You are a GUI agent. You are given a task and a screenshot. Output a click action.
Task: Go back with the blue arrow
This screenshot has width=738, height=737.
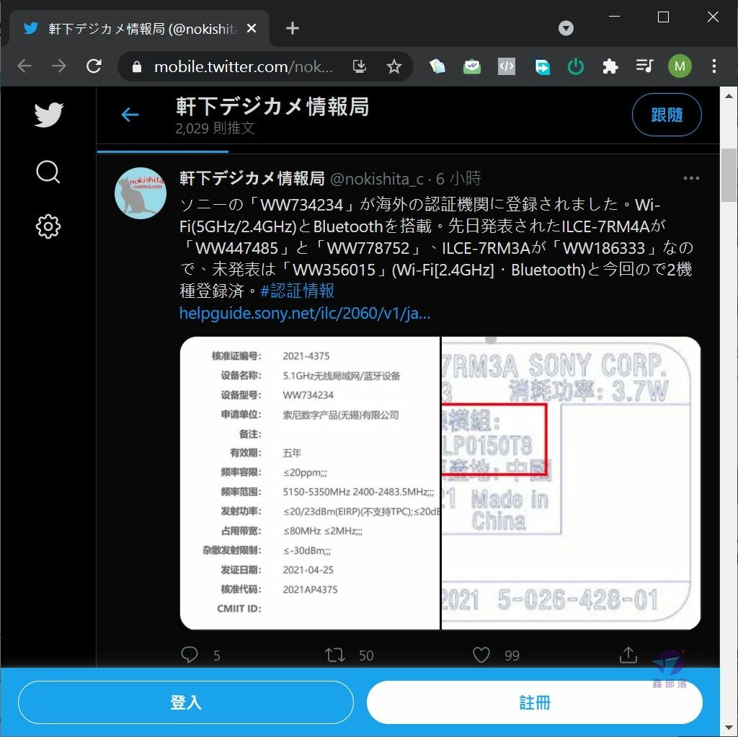130,115
